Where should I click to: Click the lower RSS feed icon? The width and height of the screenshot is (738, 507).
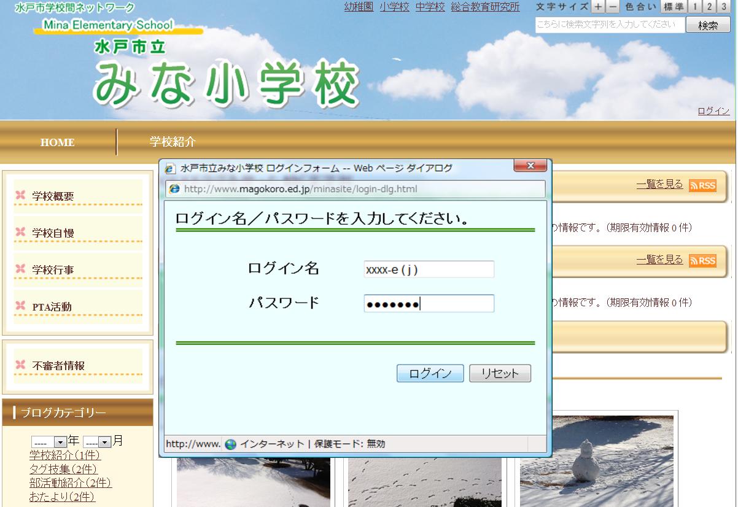(702, 261)
